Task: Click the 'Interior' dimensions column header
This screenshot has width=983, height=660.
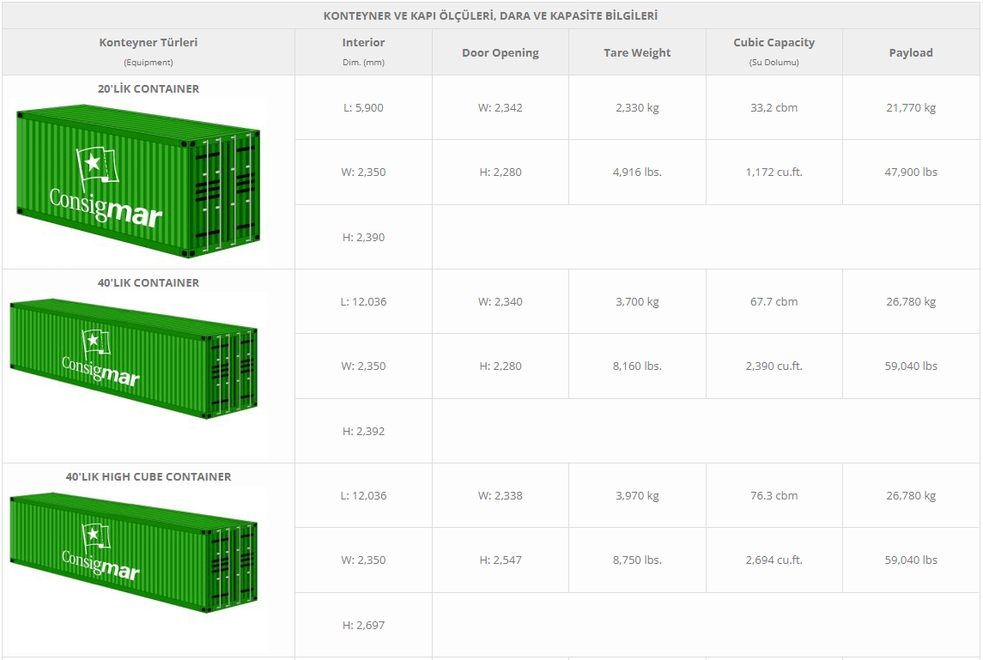Action: pyautogui.click(x=363, y=43)
